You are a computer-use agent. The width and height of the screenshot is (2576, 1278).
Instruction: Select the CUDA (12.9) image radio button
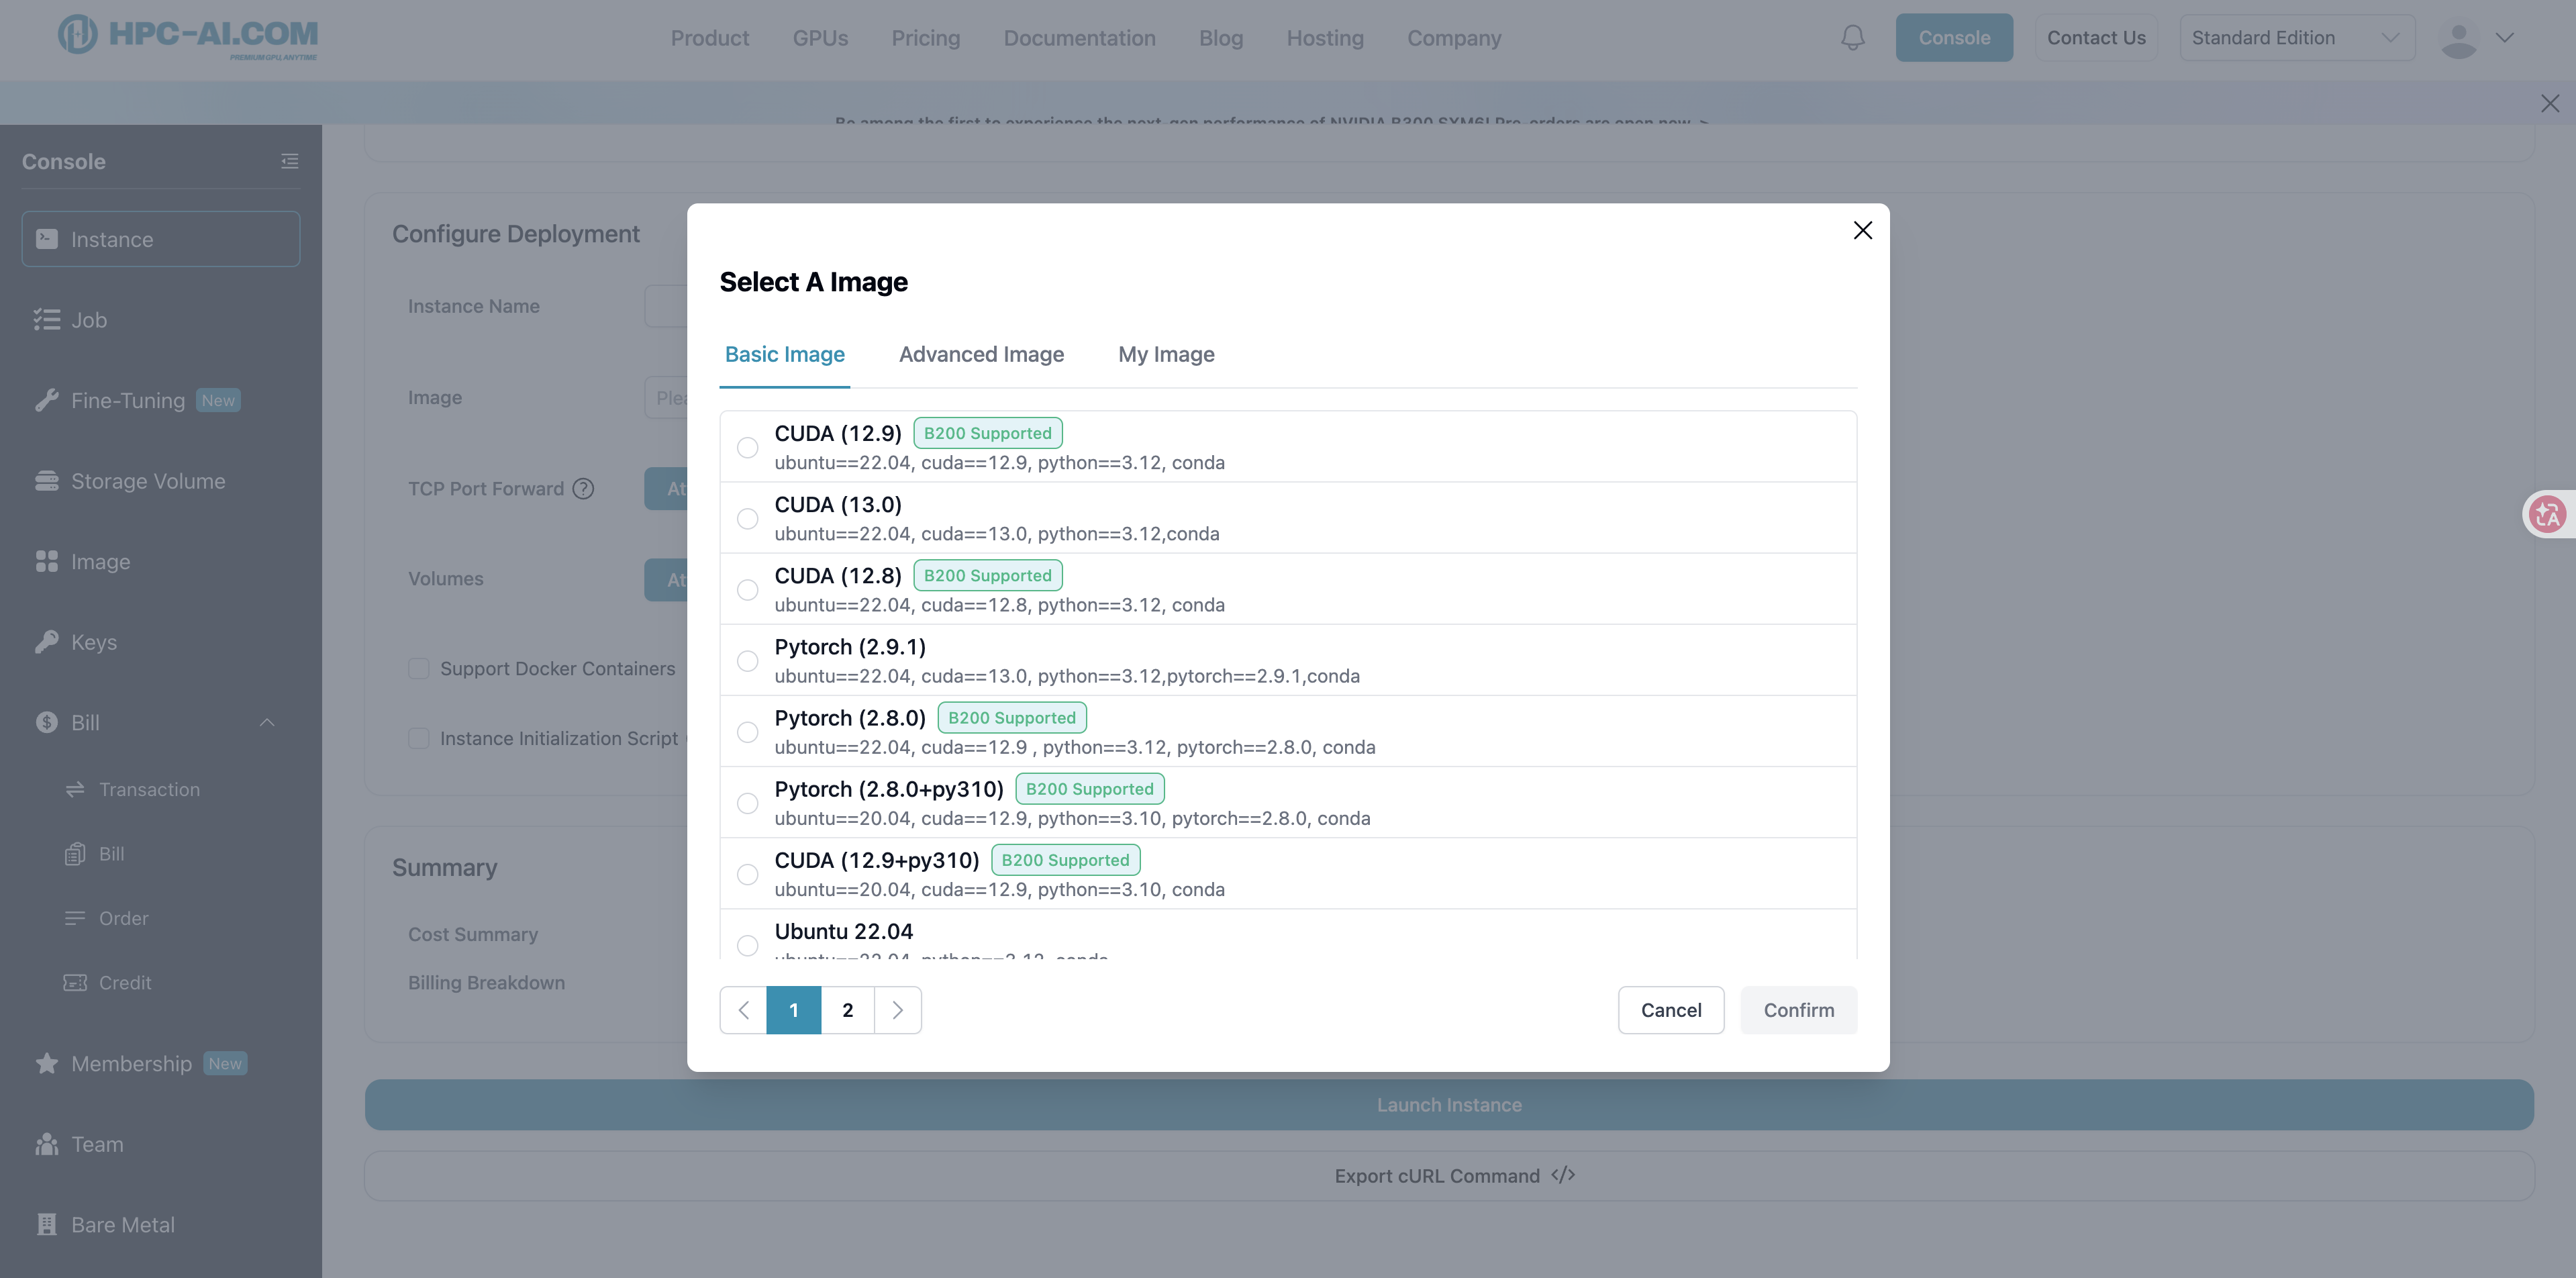point(747,448)
